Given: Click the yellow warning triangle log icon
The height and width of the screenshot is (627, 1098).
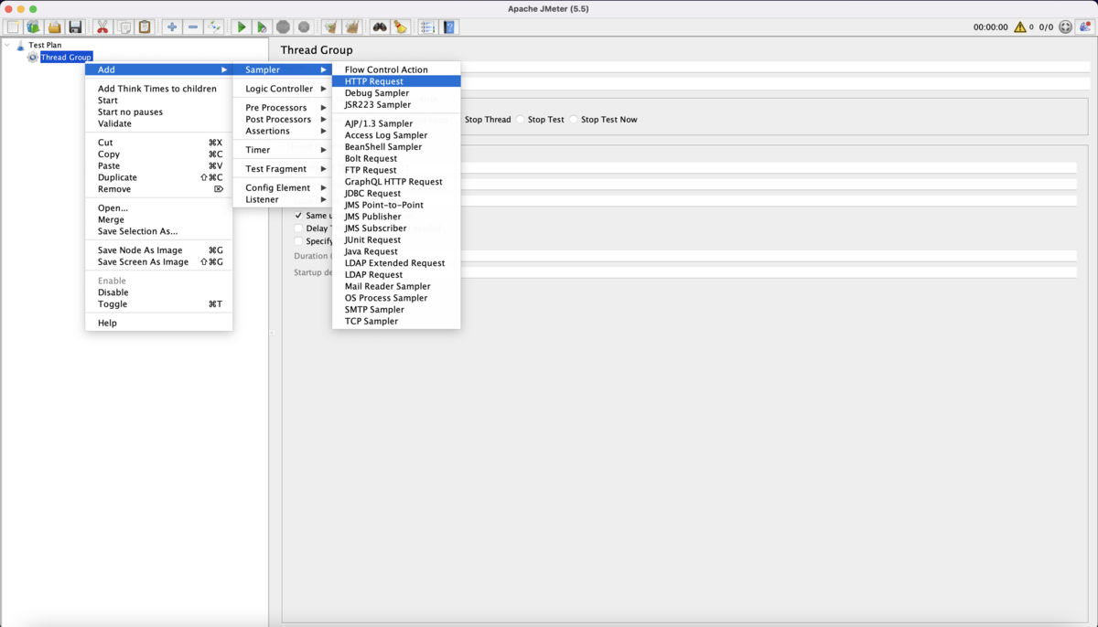Looking at the screenshot, I should click(1020, 27).
